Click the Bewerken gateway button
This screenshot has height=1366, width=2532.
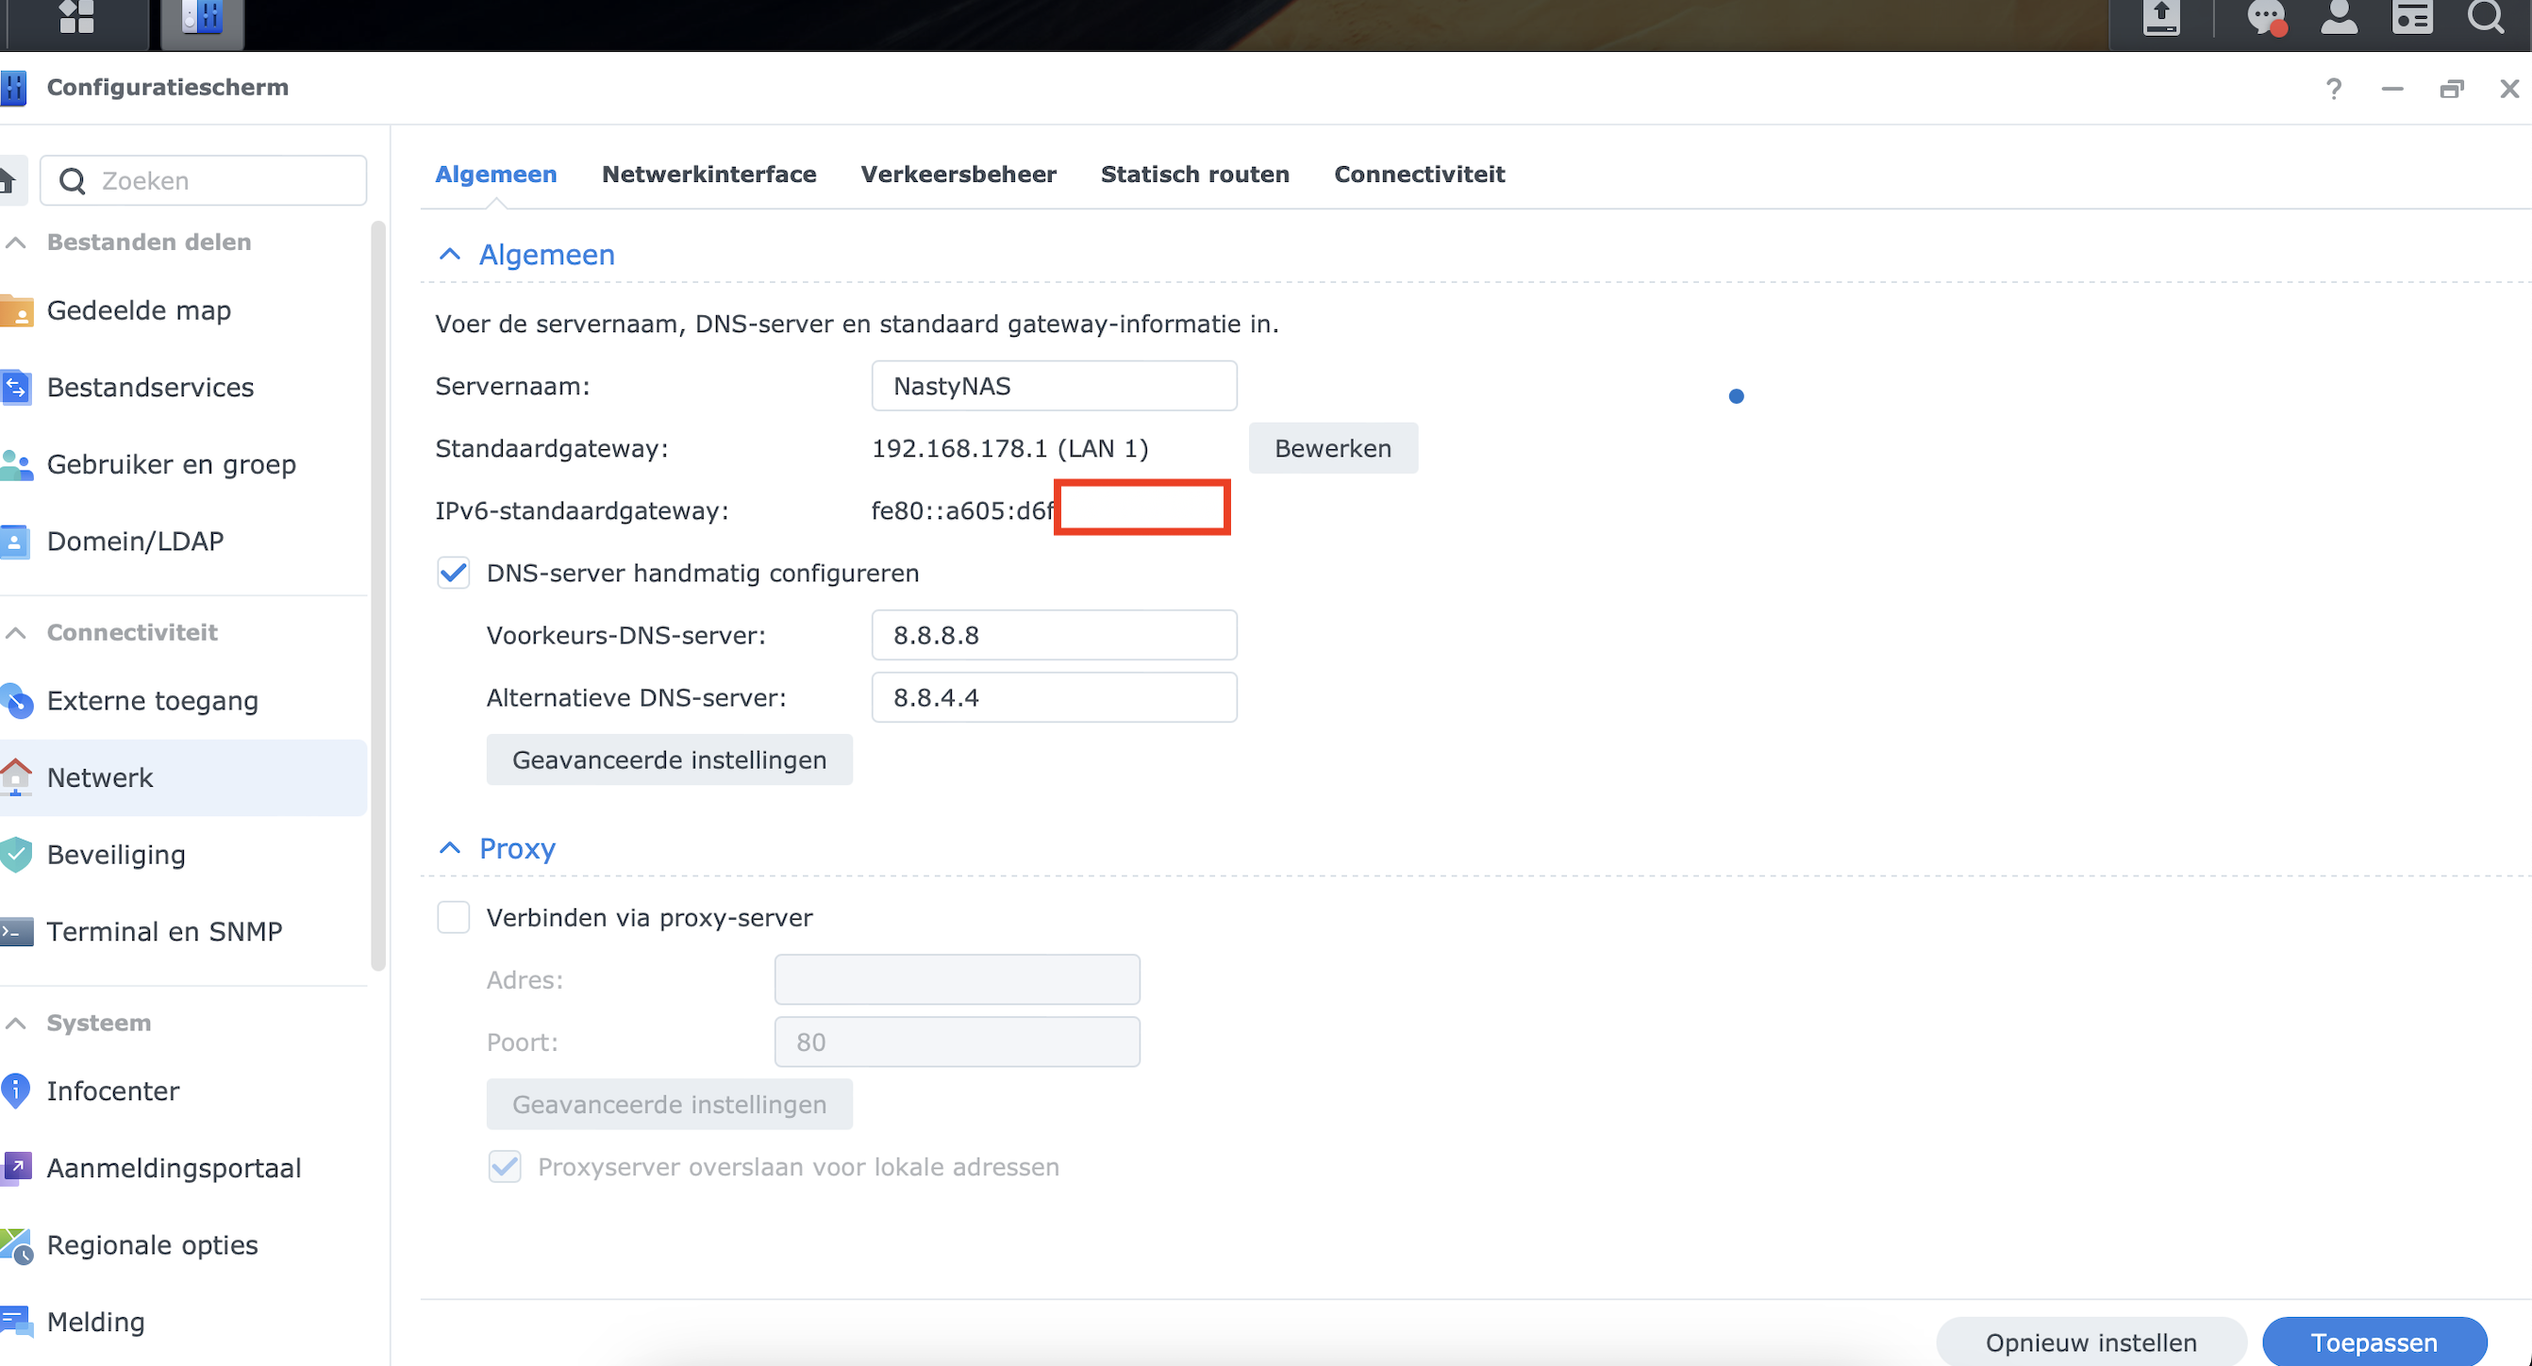pyautogui.click(x=1332, y=448)
